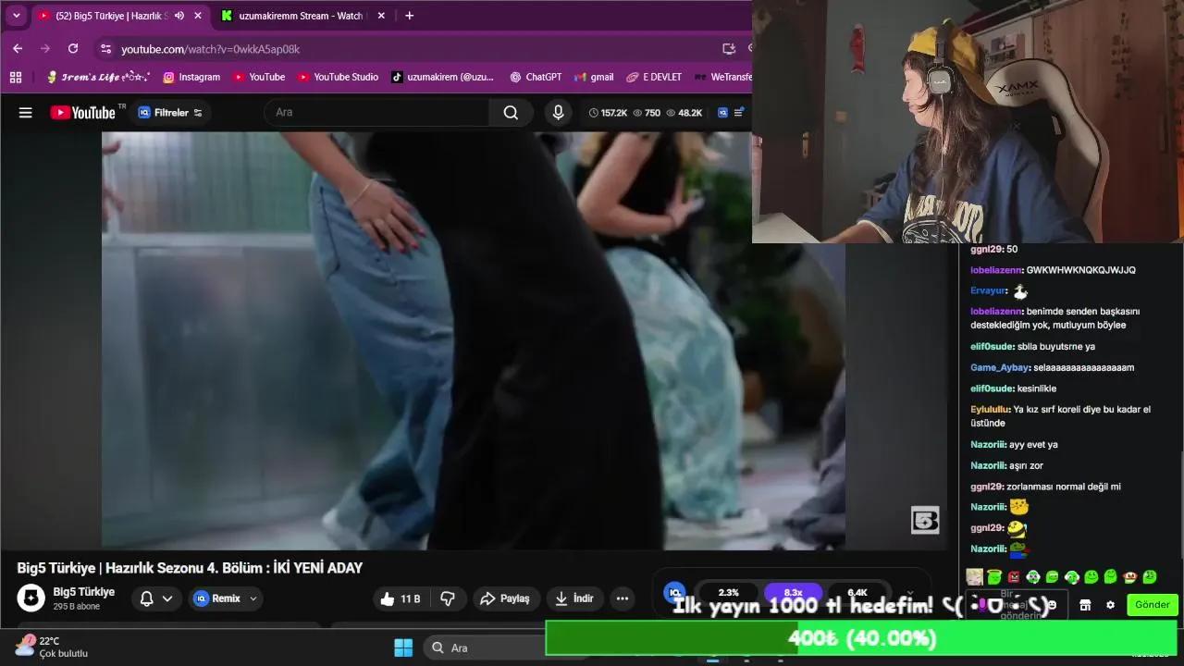
Task: Open the vidIQ icon in YouTube header
Action: [722, 113]
